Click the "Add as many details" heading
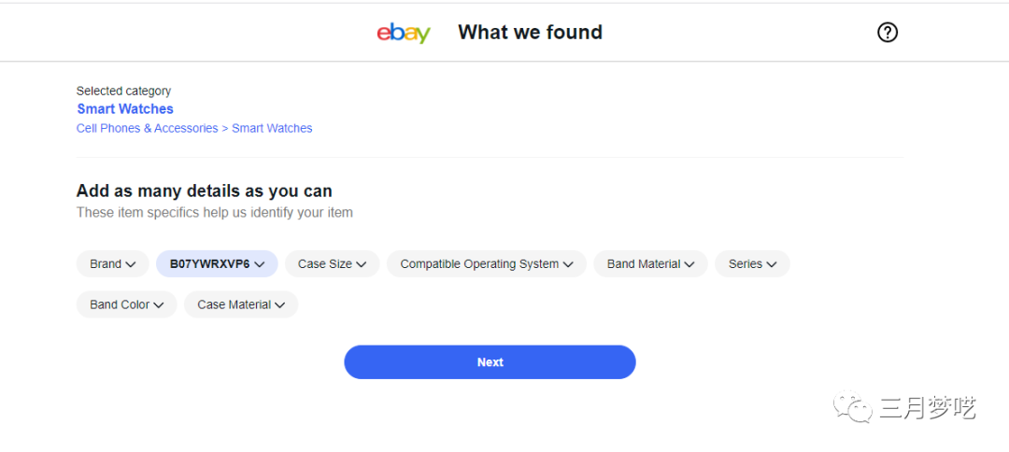Screen dimensions: 1009x452 pos(204,191)
